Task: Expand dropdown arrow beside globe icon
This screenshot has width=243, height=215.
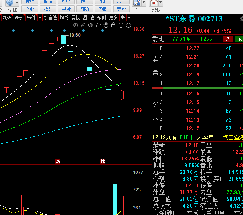Action: click(17, 3)
